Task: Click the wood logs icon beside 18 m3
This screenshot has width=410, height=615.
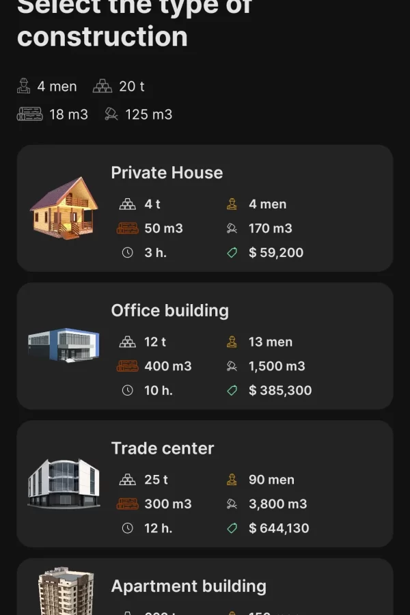Action: click(x=30, y=114)
